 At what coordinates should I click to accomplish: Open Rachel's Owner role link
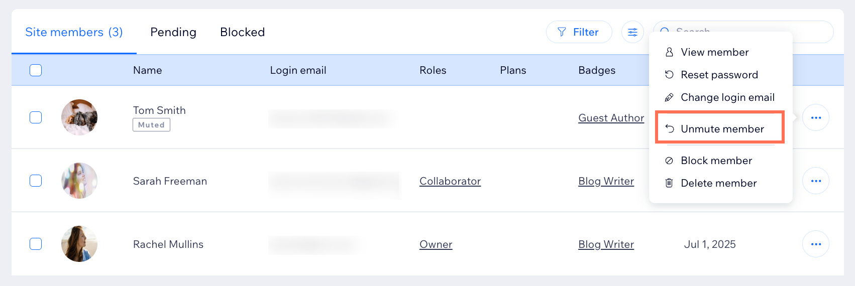436,244
